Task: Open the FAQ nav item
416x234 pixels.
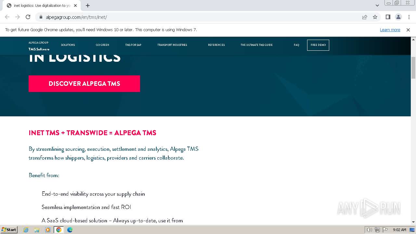Action: (296, 45)
